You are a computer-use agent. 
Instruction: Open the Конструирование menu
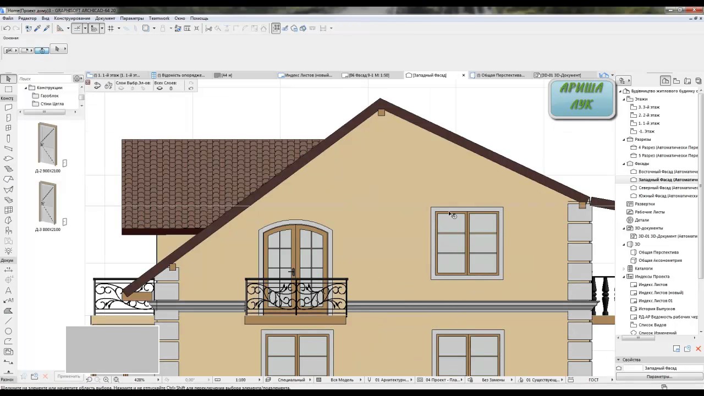[x=72, y=18]
